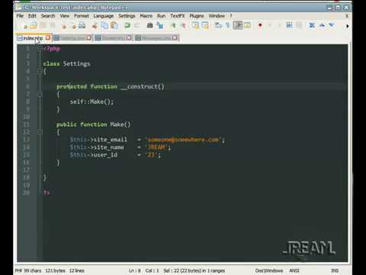Undo the last edit with the toolbar arrow

pyautogui.click(x=127, y=25)
